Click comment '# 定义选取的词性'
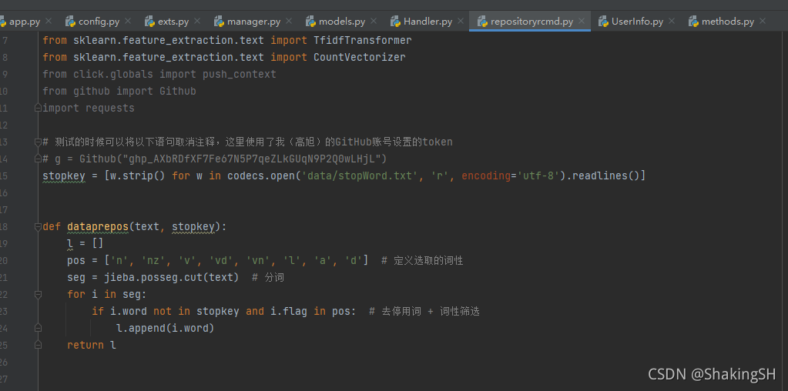Image resolution: width=788 pixels, height=391 pixels. point(422,261)
